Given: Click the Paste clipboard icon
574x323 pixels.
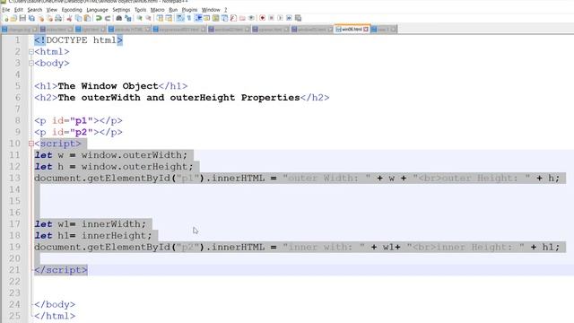Looking at the screenshot, I should point(87,18).
